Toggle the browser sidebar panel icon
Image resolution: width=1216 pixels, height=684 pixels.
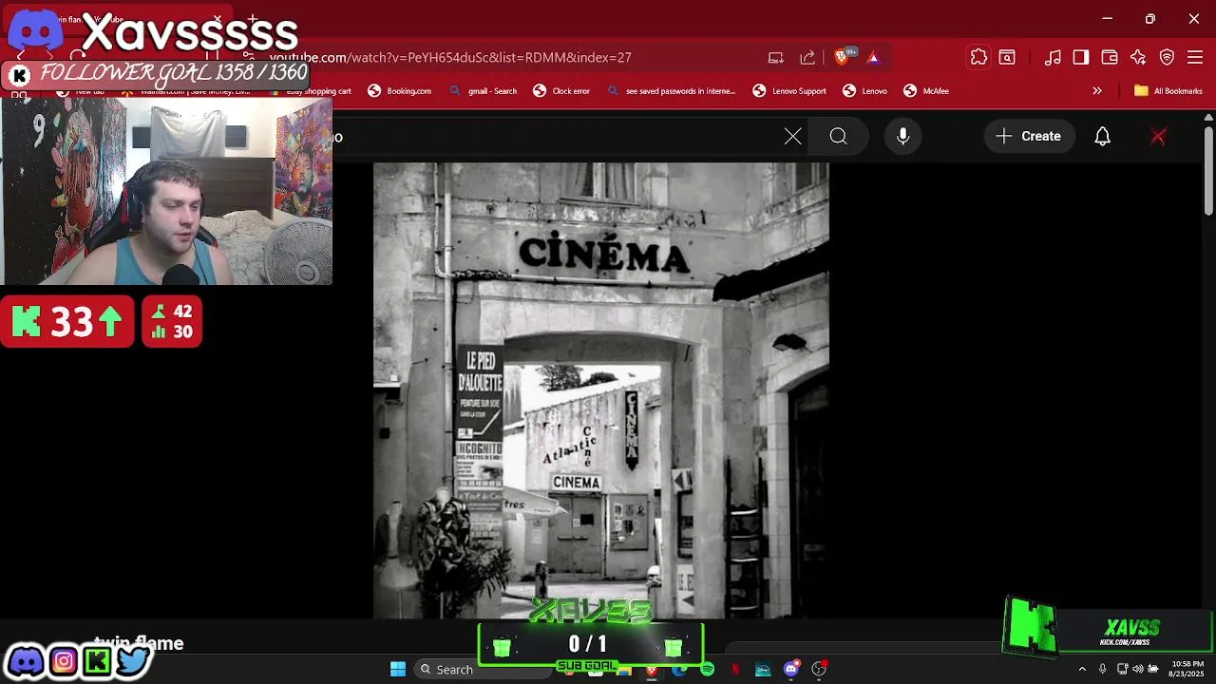pos(1081,58)
